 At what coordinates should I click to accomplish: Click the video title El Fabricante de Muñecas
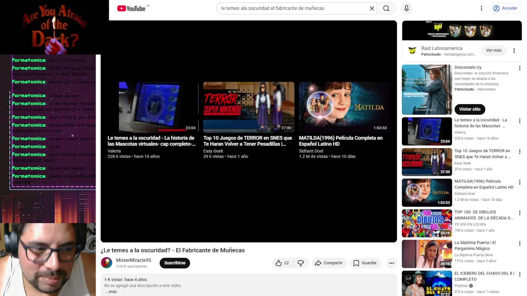173,250
